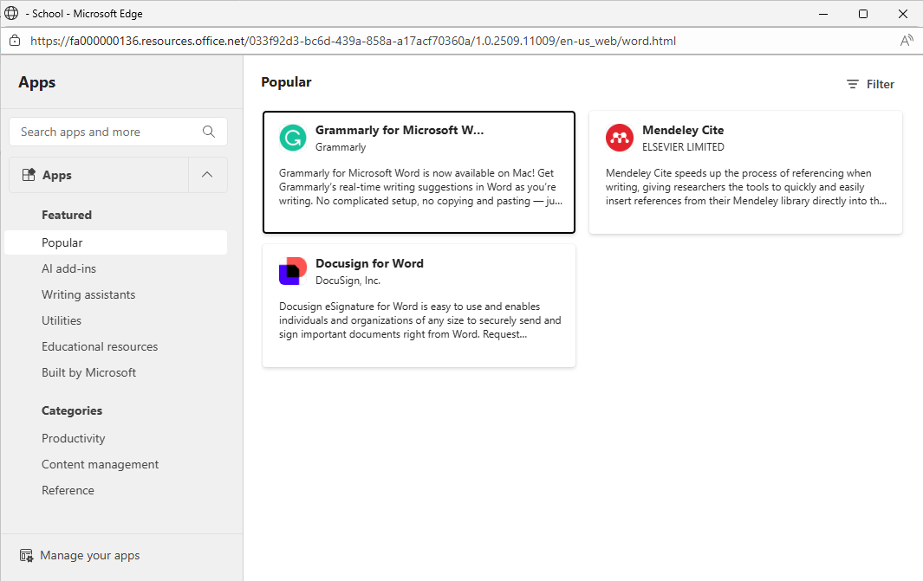Viewport: 923px width, 581px height.
Task: Open the Docusign for Word card title
Action: (369, 263)
